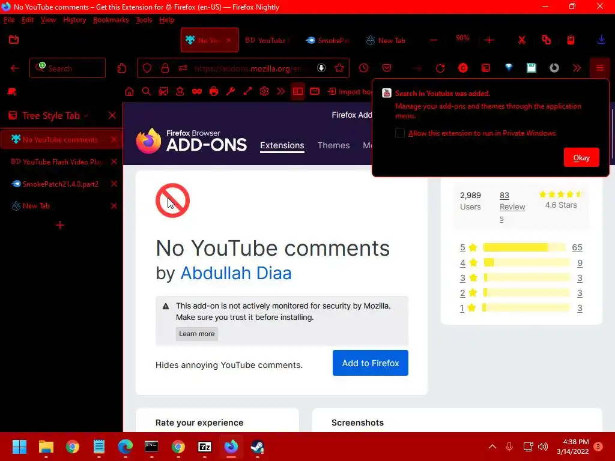Image resolution: width=615 pixels, height=461 pixels.
Task: Zoom out with the minus button
Action: coord(434,40)
